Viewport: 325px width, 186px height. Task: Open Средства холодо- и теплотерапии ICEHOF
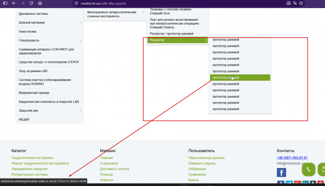pos(50,62)
